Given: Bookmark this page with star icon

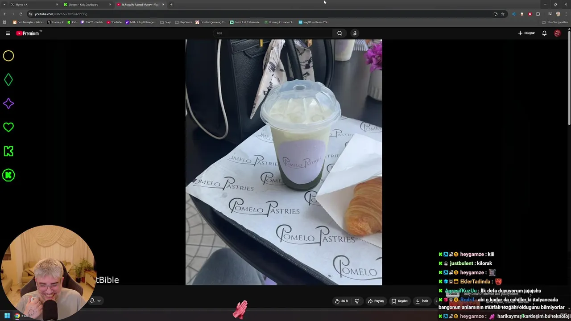Looking at the screenshot, I should tap(503, 14).
